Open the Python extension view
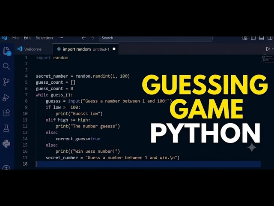The image size is (274, 206). point(6,144)
